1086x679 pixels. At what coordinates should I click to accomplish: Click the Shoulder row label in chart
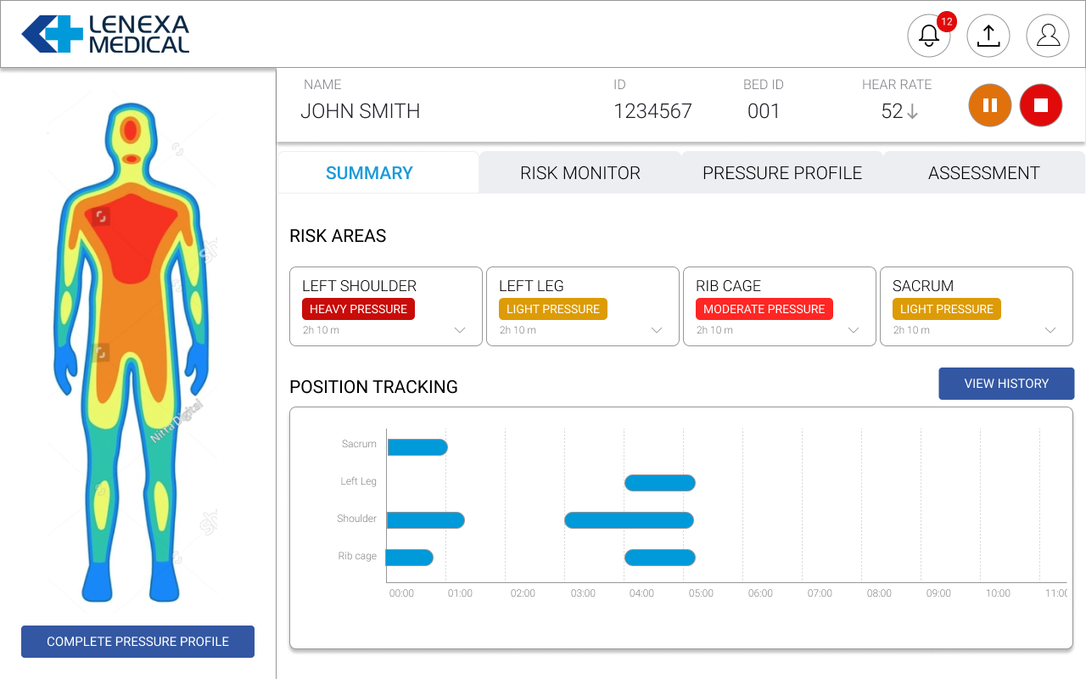356,519
